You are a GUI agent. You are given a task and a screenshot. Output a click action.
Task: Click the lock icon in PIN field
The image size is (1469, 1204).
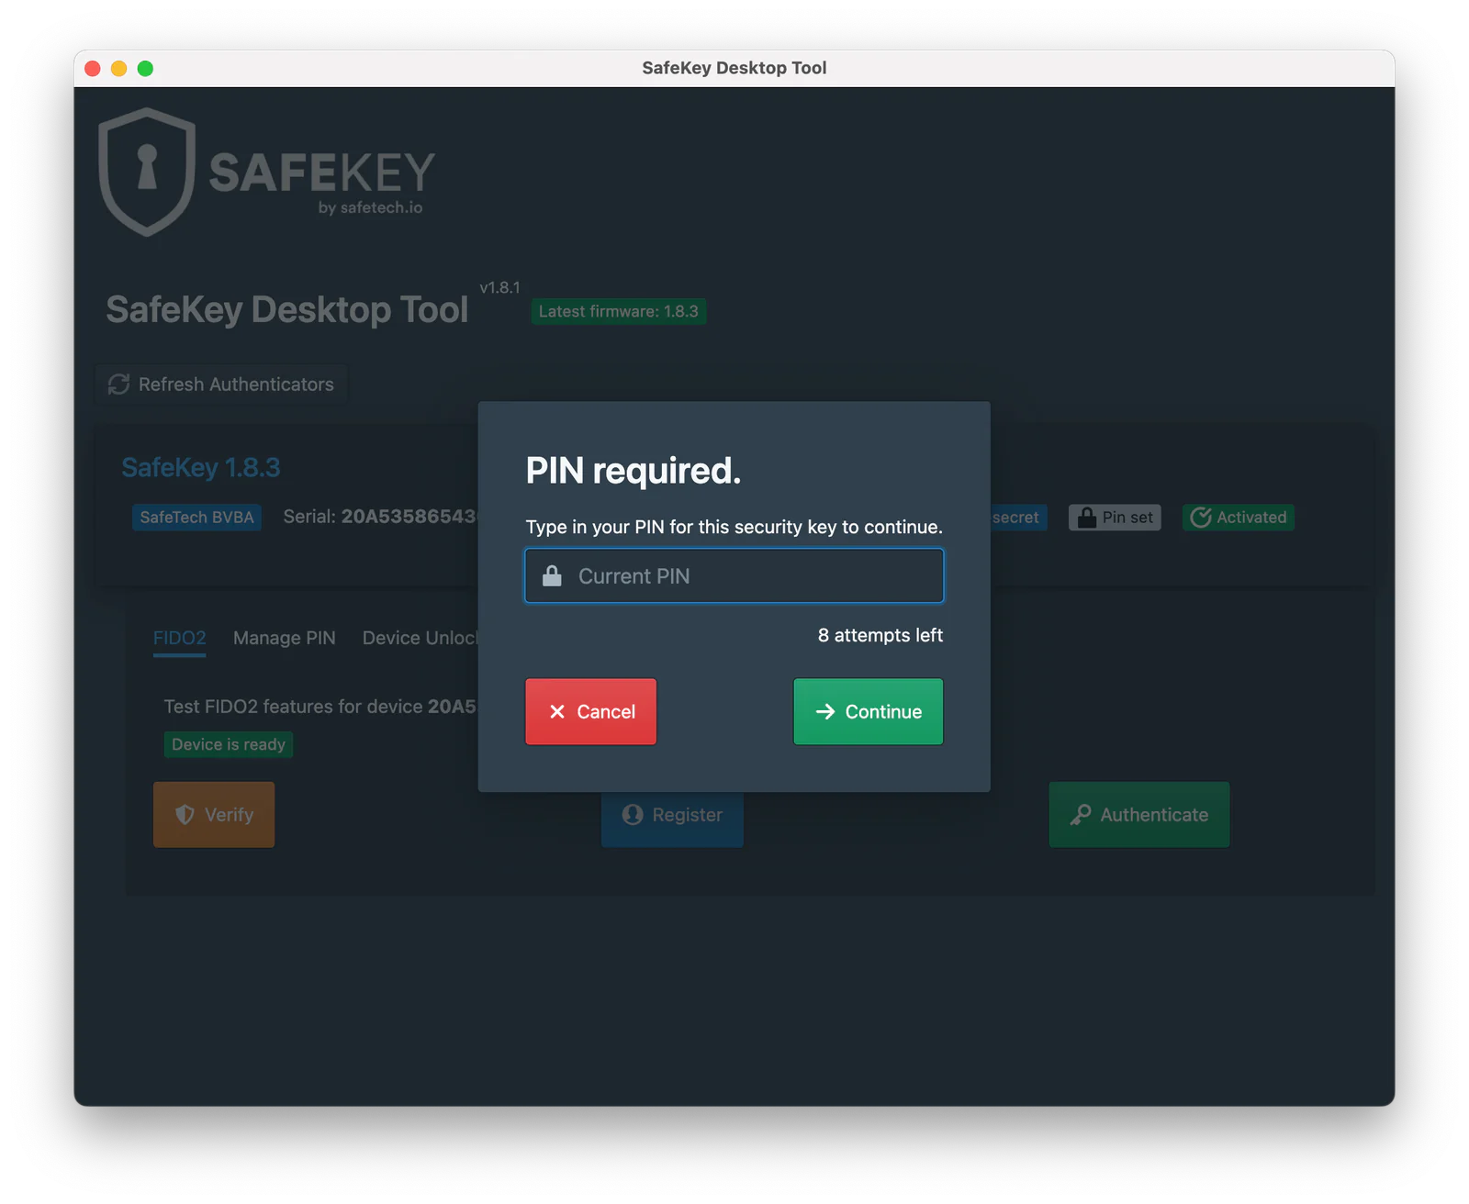click(552, 575)
